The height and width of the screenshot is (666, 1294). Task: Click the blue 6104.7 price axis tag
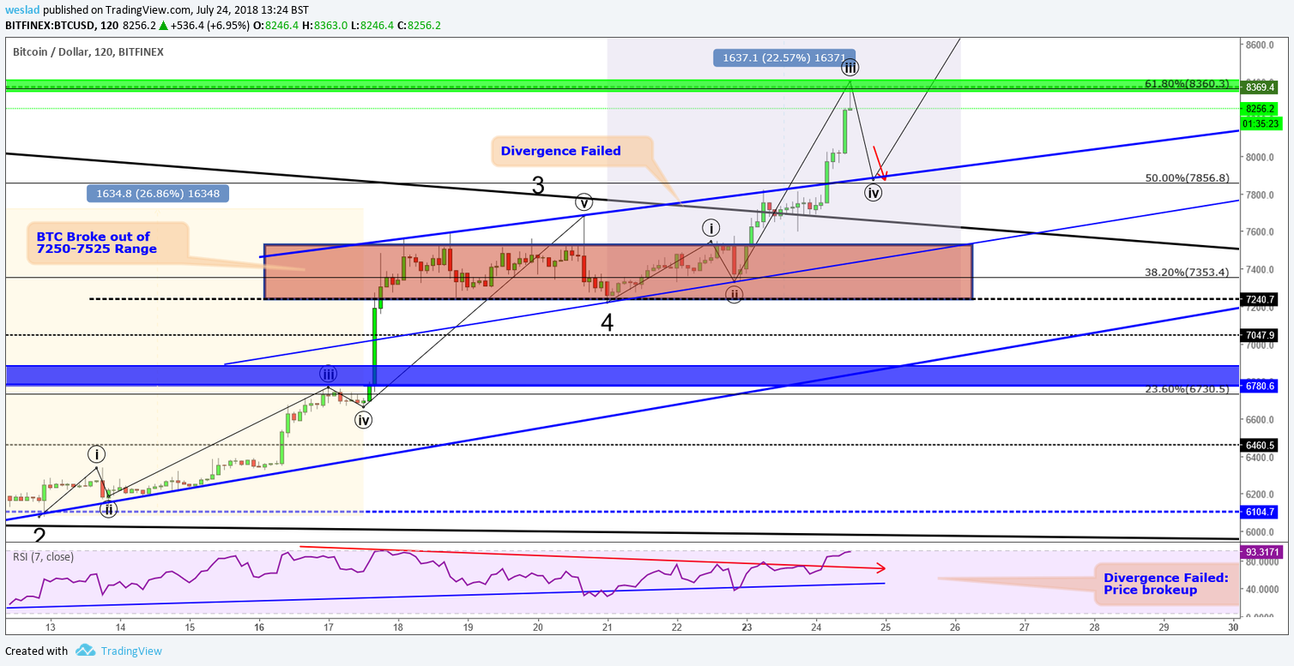[1260, 512]
